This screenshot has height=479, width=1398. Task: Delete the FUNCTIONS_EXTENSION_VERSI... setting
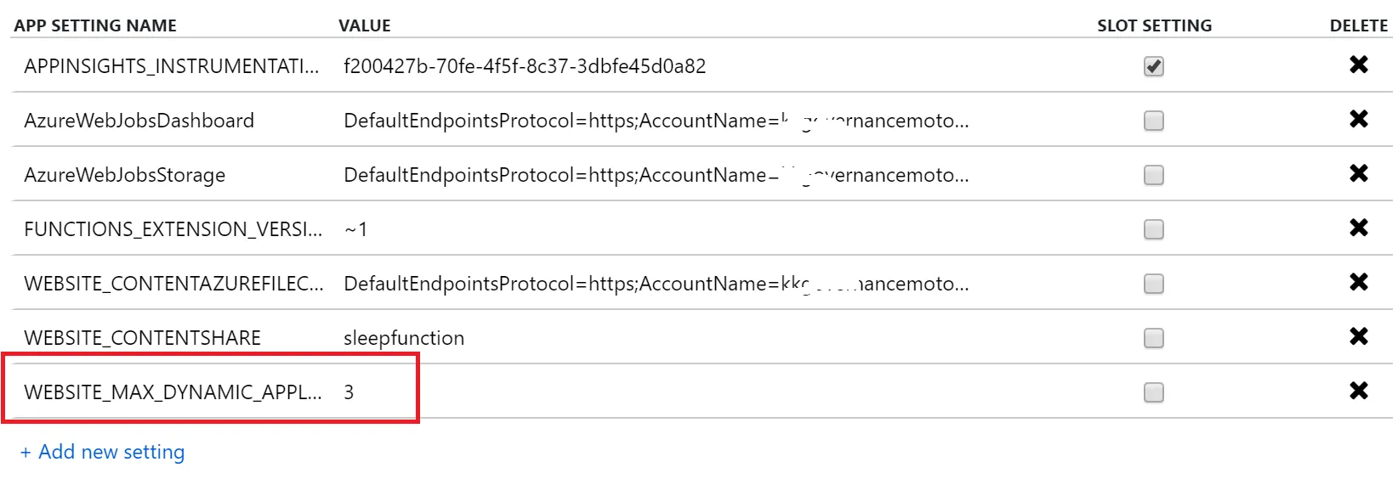[x=1358, y=228]
